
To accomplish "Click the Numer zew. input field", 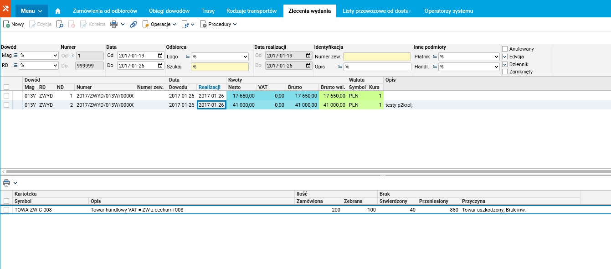I will (x=377, y=57).
